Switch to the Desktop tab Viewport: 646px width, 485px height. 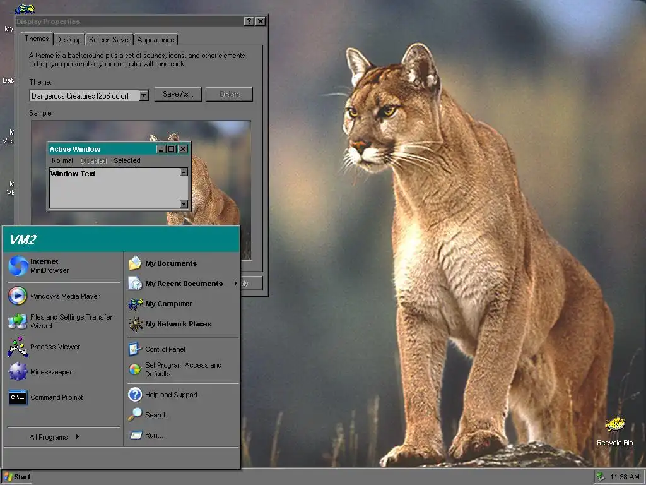point(69,40)
